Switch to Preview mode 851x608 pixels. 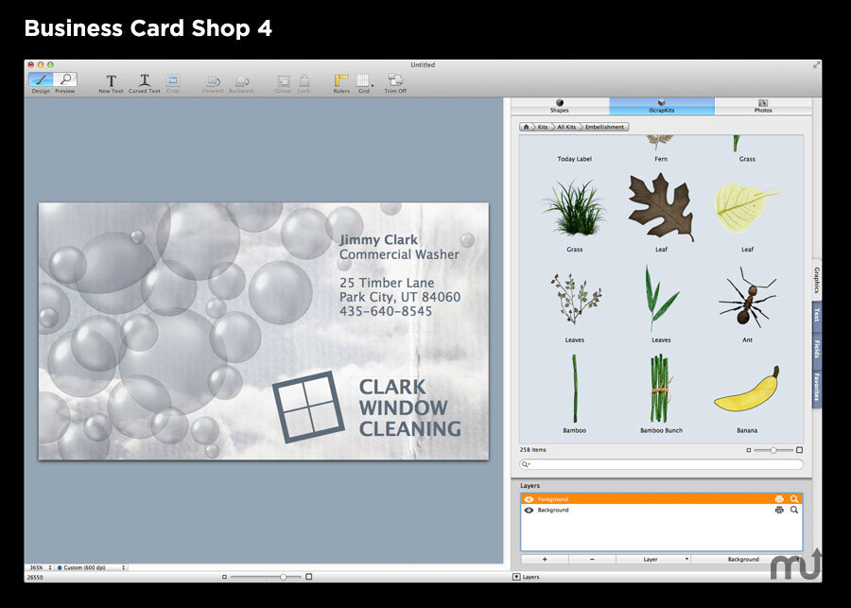[65, 81]
